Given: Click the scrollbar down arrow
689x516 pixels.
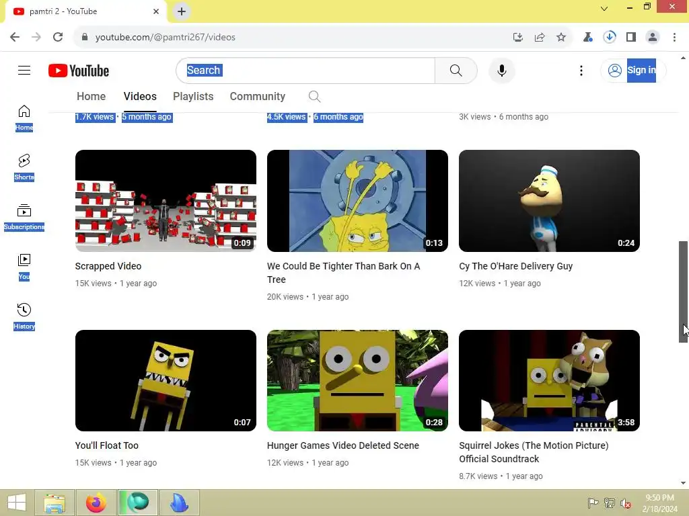Looking at the screenshot, I should tap(683, 483).
